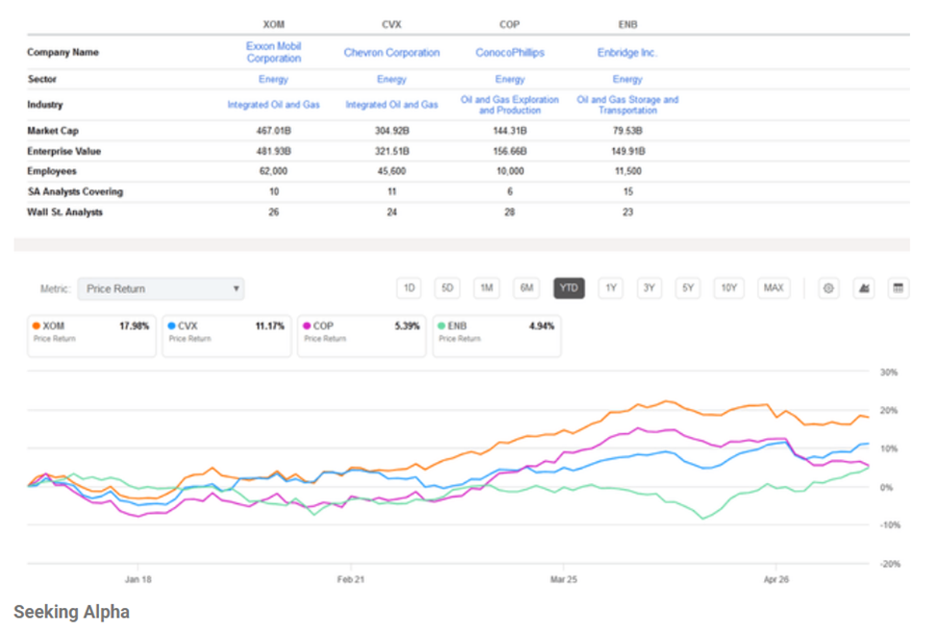The width and height of the screenshot is (937, 632).
Task: Open Oil and Gas Storage and Transportation link
Action: tap(628, 105)
